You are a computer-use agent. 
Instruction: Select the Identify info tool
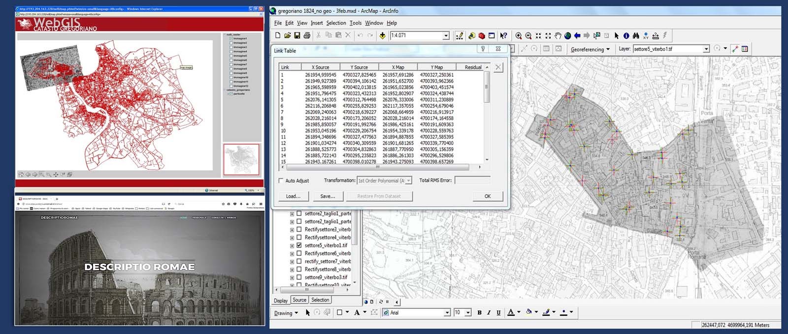click(x=626, y=36)
